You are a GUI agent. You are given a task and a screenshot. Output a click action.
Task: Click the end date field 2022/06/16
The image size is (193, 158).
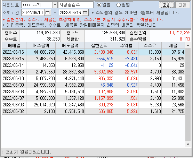[x=70, y=12]
